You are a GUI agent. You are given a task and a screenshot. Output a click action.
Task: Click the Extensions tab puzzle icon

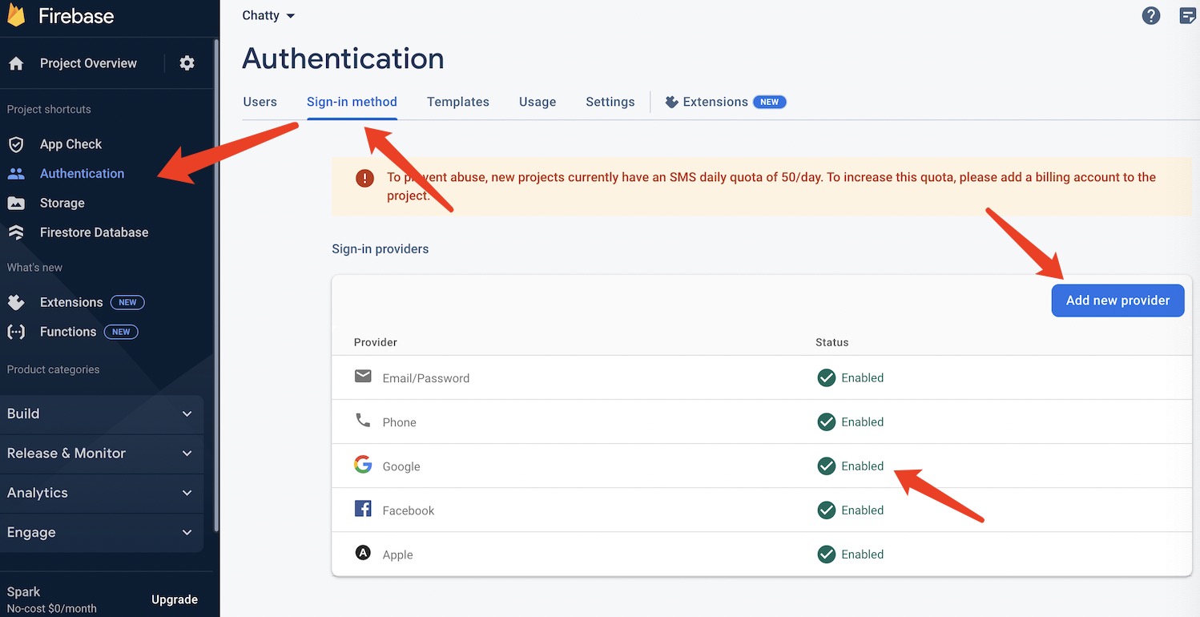(x=672, y=102)
